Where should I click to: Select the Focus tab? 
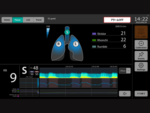pyautogui.click(x=17, y=20)
